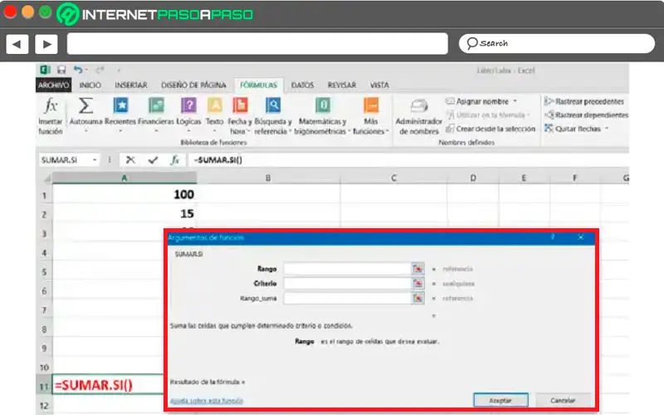Open the Autosuma sigma tool
664x415 pixels.
(x=85, y=105)
